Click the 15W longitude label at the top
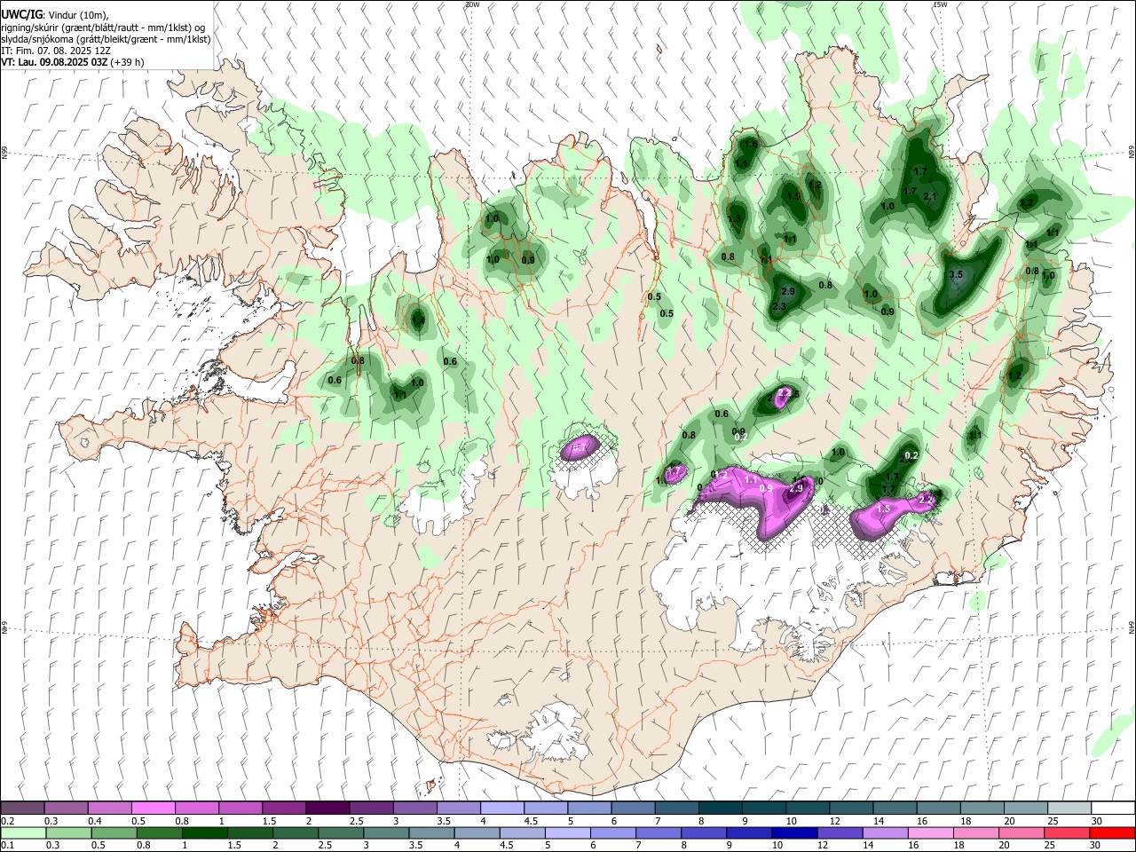The width and height of the screenshot is (1136, 852). coord(940,4)
